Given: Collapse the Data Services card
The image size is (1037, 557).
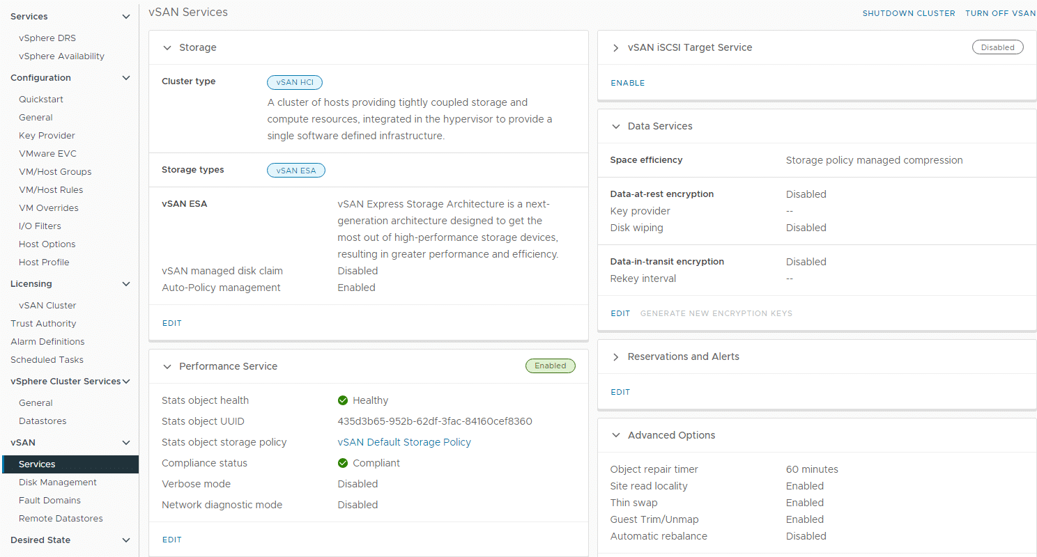Looking at the screenshot, I should coord(615,127).
